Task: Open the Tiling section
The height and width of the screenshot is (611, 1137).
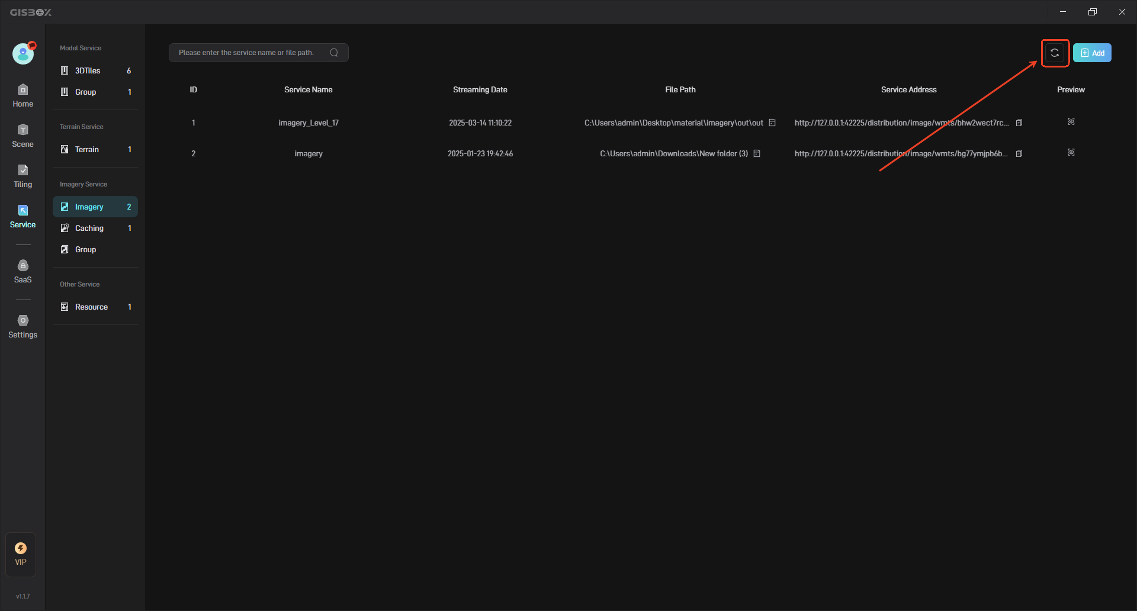Action: [x=23, y=176]
